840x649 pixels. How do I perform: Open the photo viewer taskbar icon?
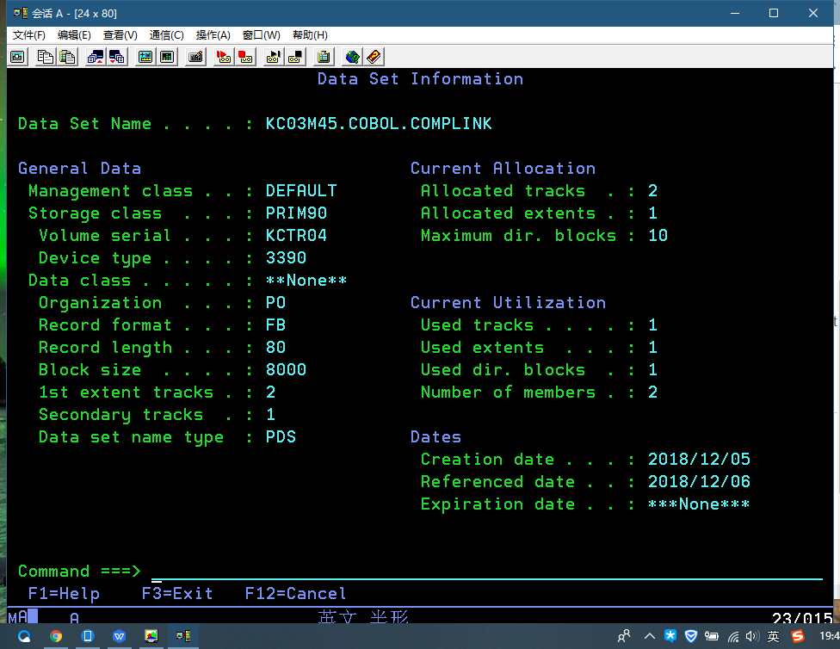(151, 636)
